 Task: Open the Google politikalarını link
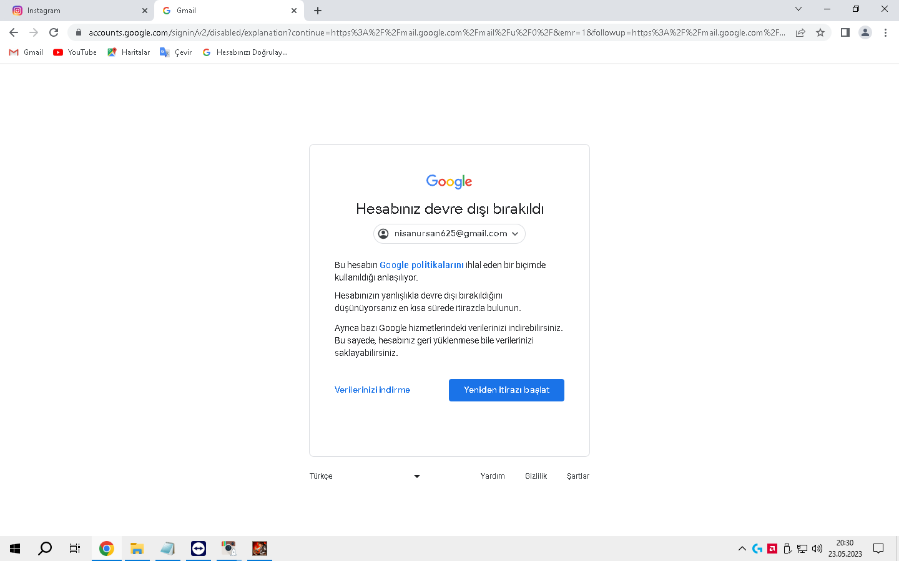point(421,265)
